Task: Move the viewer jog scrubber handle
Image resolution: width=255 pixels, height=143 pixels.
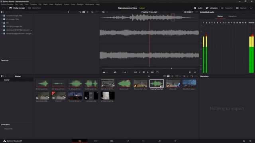Action: 172,68
